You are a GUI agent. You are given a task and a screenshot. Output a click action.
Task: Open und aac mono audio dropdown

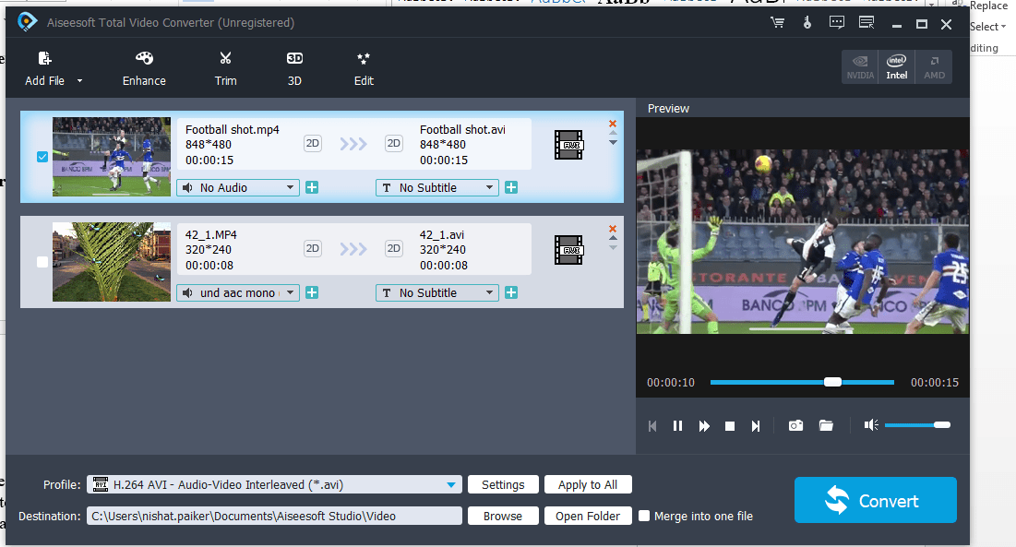[x=238, y=292]
